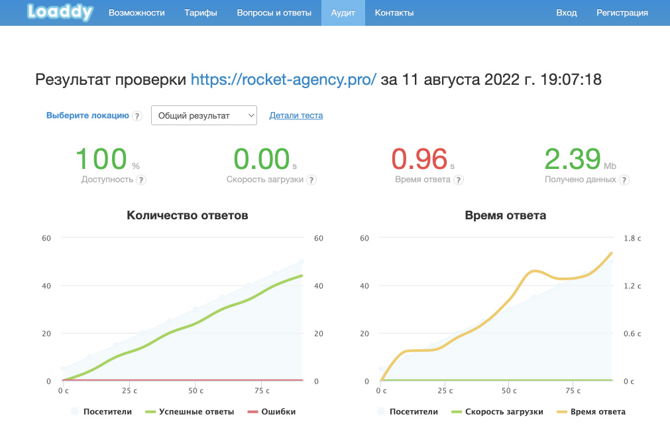670x434 pixels.
Task: Click help icon beside Получено данных
Action: [624, 180]
